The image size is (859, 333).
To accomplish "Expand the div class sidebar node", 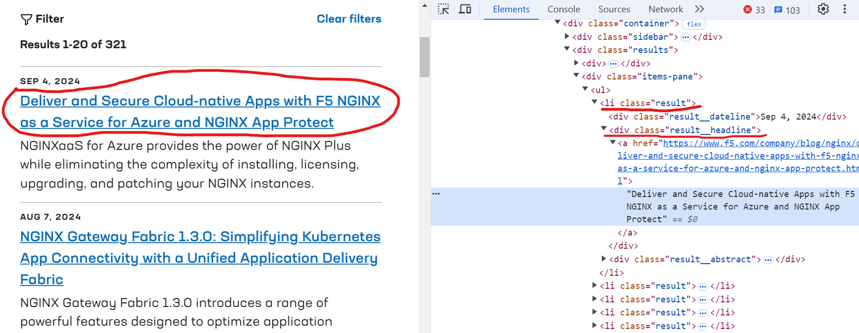I will [x=567, y=36].
